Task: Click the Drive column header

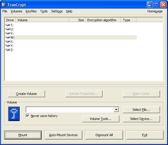Action: click(x=10, y=20)
